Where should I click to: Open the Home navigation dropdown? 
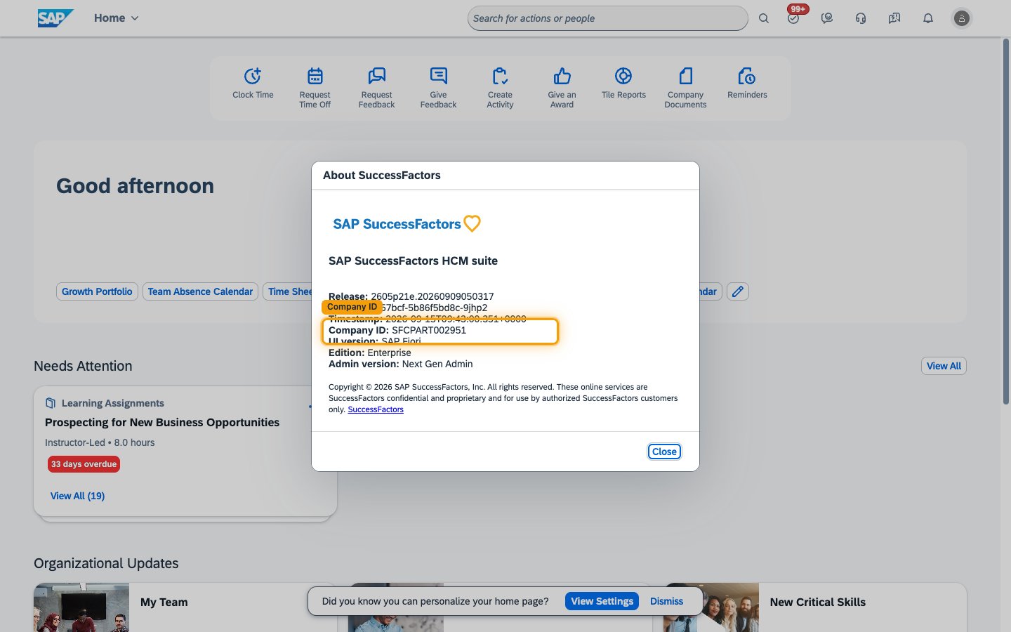[117, 18]
